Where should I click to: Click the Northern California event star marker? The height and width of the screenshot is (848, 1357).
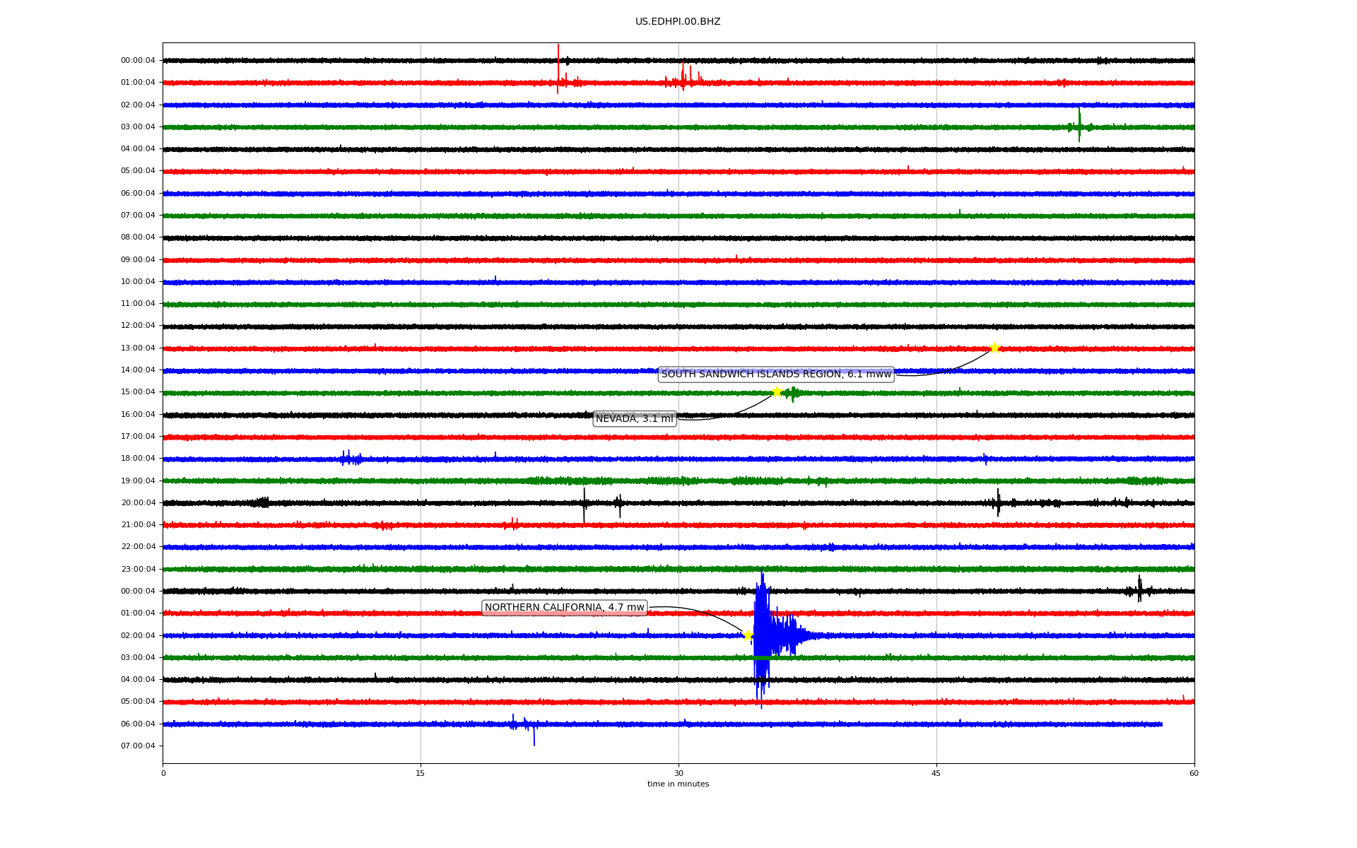tap(748, 635)
